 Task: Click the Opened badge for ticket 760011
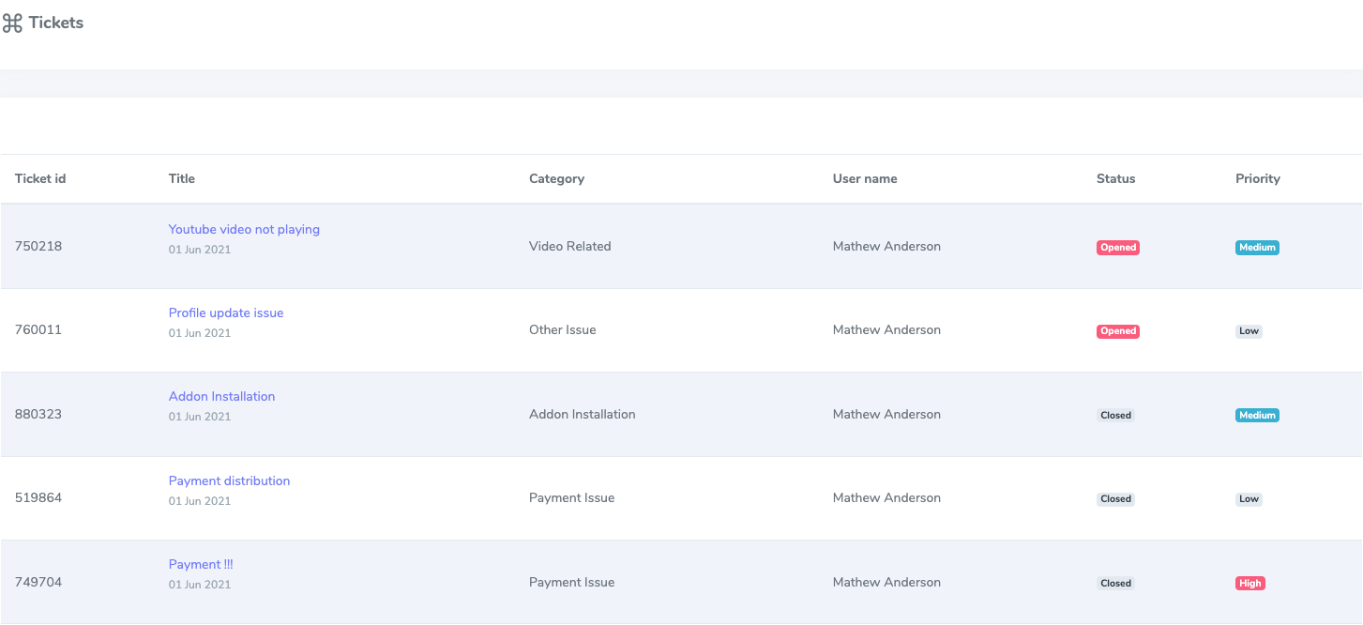coord(1118,331)
